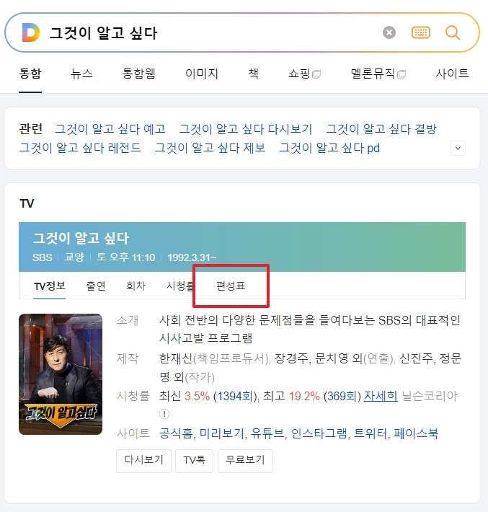Image resolution: width=488 pixels, height=512 pixels.
Task: Click the ratings info exclamation icon
Action: tap(164, 414)
